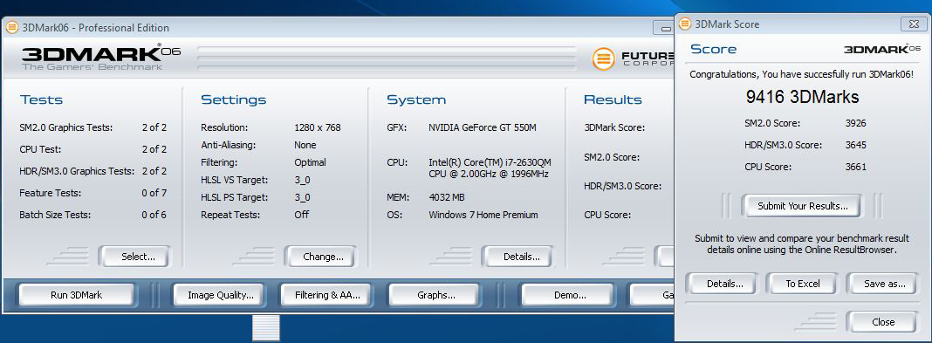The height and width of the screenshot is (343, 932).
Task: Click the 3DMark06 Professional Edition title
Action: (96, 27)
